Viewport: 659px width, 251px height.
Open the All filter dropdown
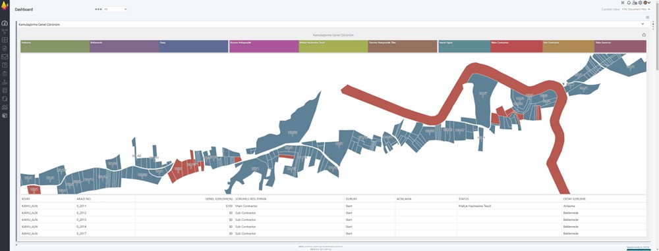[115, 9]
